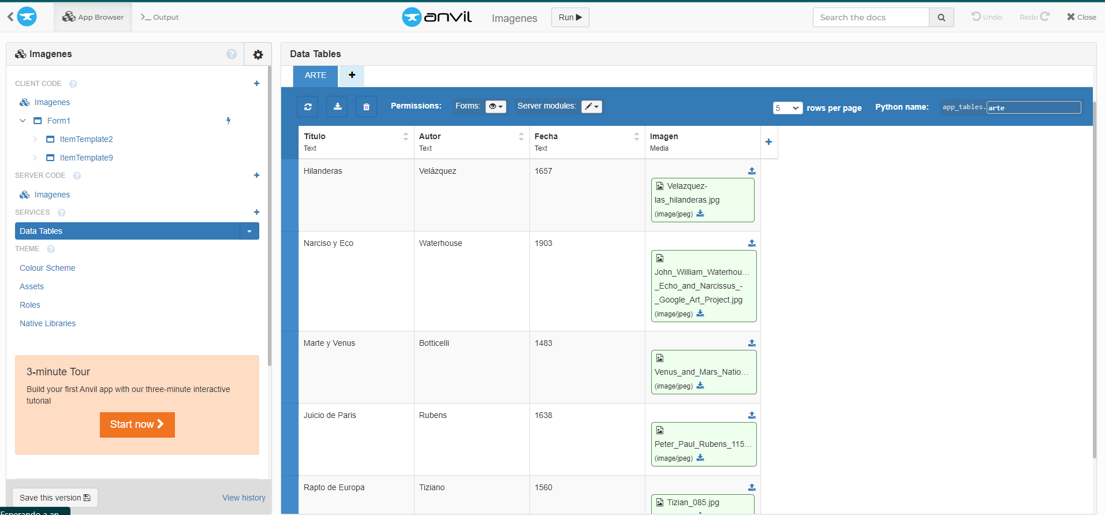Click upload icon in Rapto de Europa row
1105x515 pixels.
[x=752, y=487]
